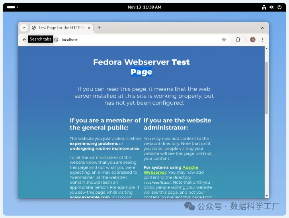The height and width of the screenshot is (218, 289).
Task: Click the scrollbar up arrow
Action: coord(267,49)
